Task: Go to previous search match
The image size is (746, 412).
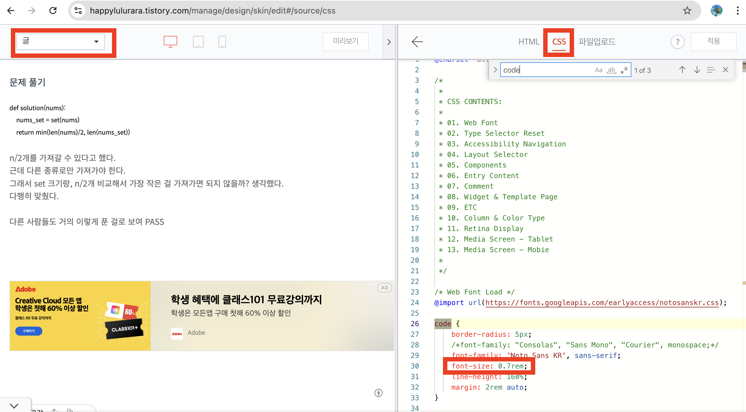Action: (682, 70)
